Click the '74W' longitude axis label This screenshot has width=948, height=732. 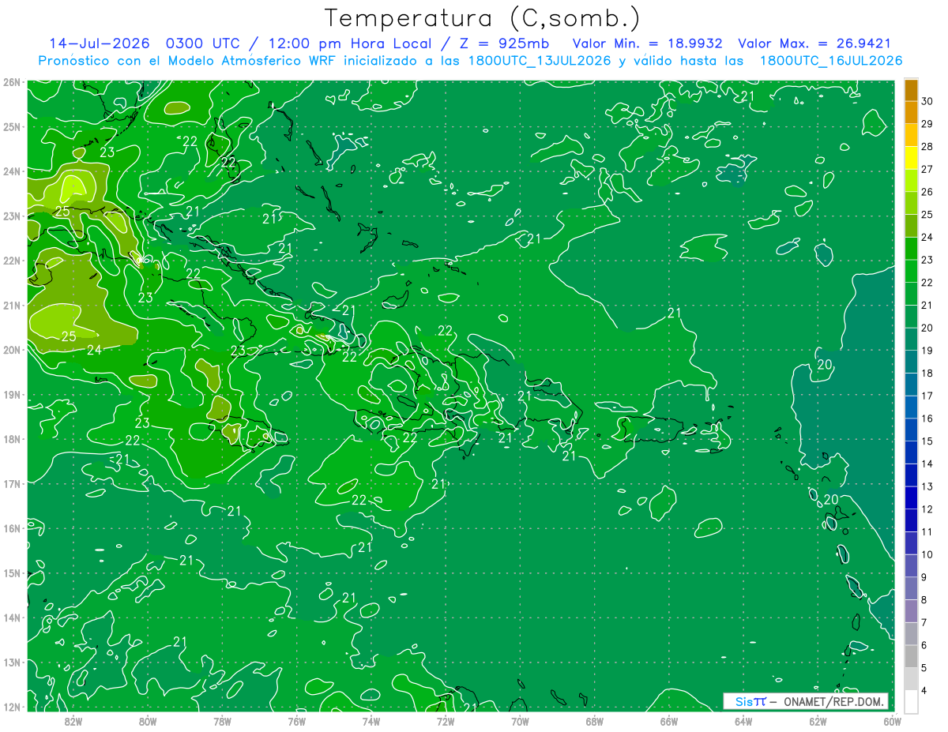[371, 722]
